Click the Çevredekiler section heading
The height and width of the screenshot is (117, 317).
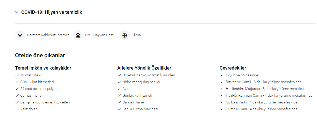233,68
